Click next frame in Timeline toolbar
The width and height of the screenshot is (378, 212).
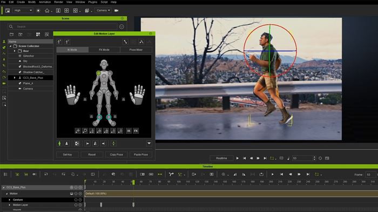coord(299,174)
